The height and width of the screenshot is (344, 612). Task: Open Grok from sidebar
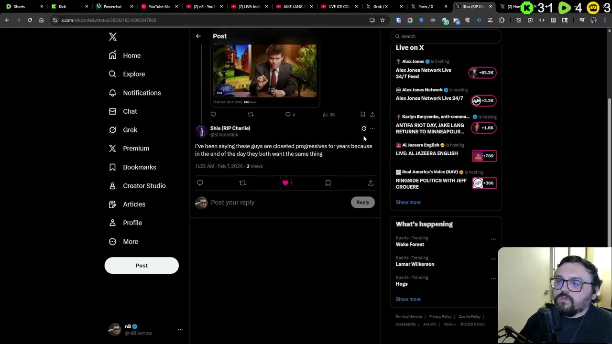(x=123, y=130)
